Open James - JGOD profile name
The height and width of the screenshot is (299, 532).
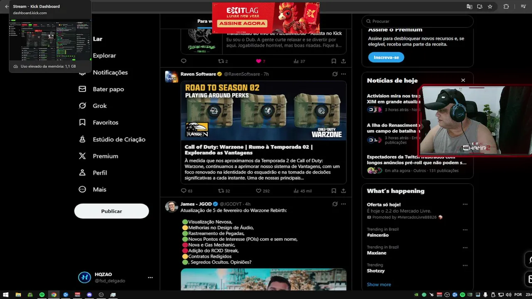click(x=196, y=204)
